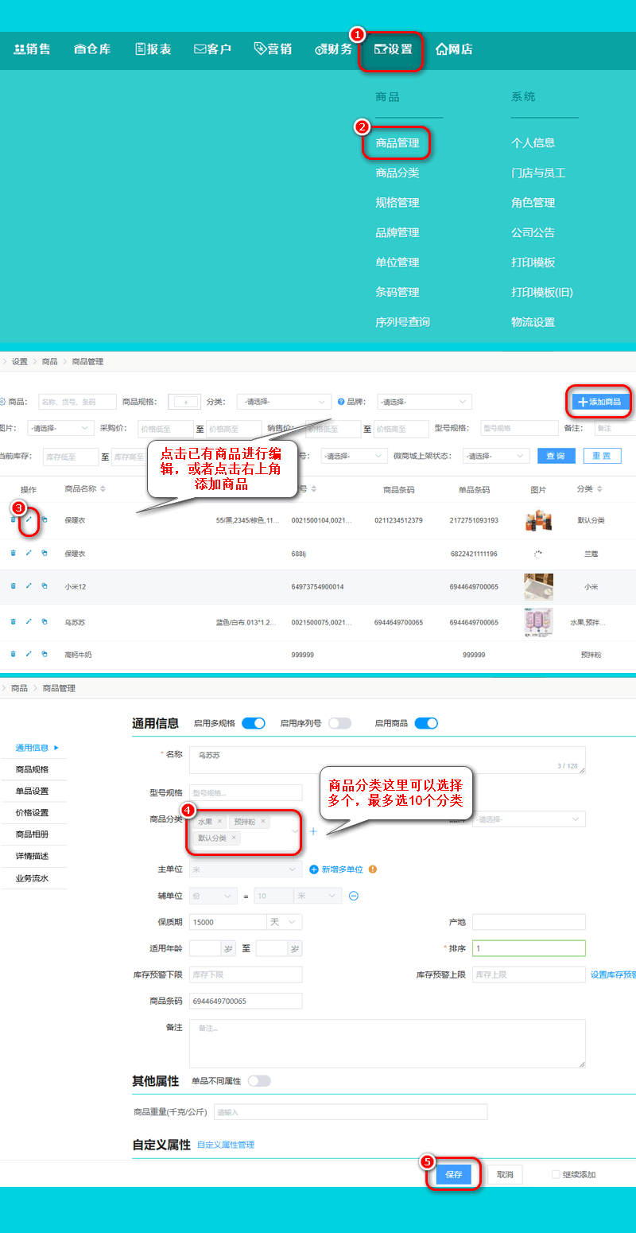Edit the 高钙牛奶 product row
Viewport: 636px width, 1233px height.
coord(29,654)
